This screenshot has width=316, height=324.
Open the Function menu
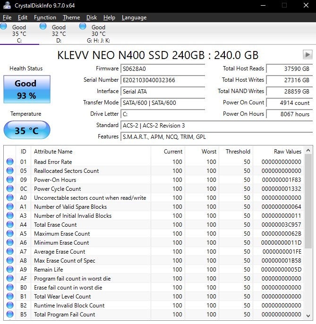[x=45, y=17]
